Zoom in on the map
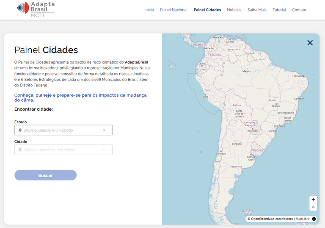This screenshot has height=228, width=325. [313, 199]
